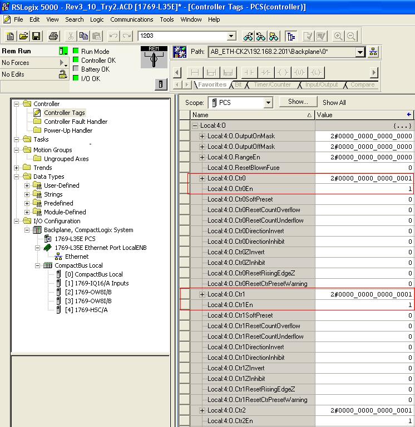Image resolution: width=415 pixels, height=427 pixels.
Task: Click the third binoculars search icon
Action: click(x=274, y=36)
